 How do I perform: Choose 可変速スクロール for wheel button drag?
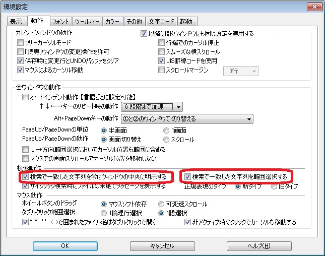tap(161, 204)
